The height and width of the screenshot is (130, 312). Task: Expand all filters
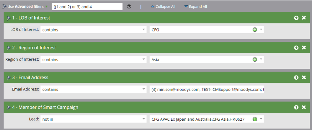pos(196,7)
